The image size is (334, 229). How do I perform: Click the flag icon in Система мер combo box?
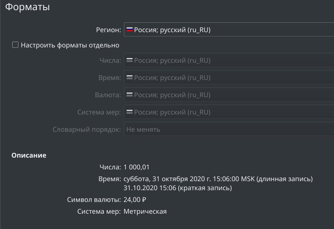pyautogui.click(x=129, y=112)
